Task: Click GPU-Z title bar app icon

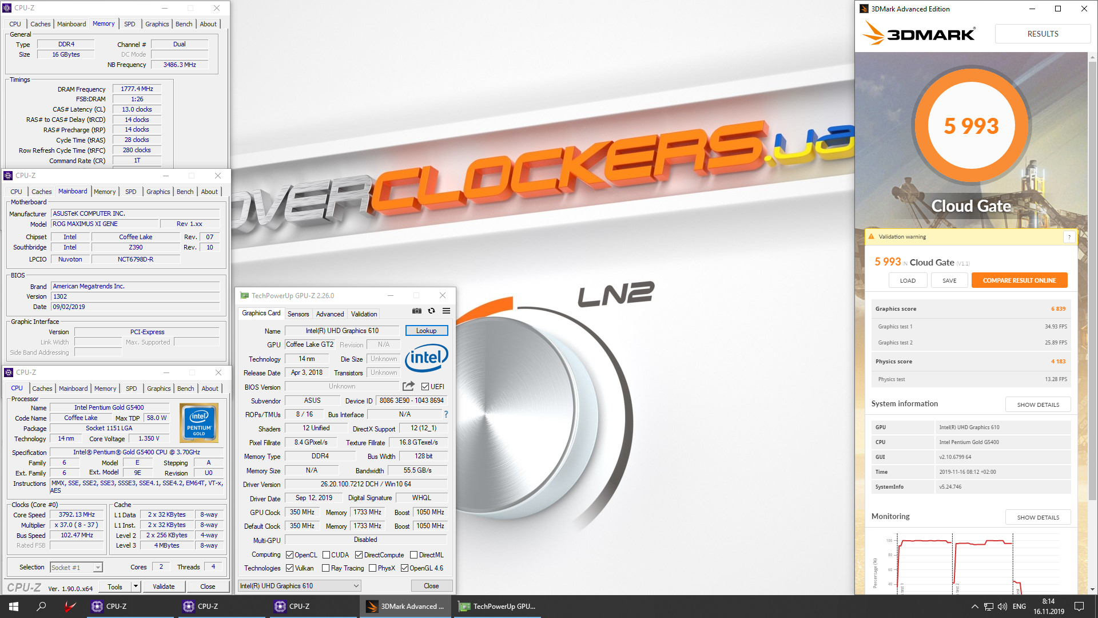Action: click(x=244, y=296)
